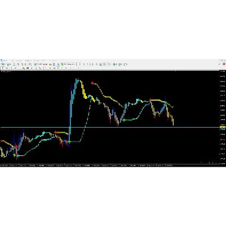226x226 pixels.
Task: Expand the Indicators dropdown arrow
Action: pyautogui.click(x=116, y=64)
